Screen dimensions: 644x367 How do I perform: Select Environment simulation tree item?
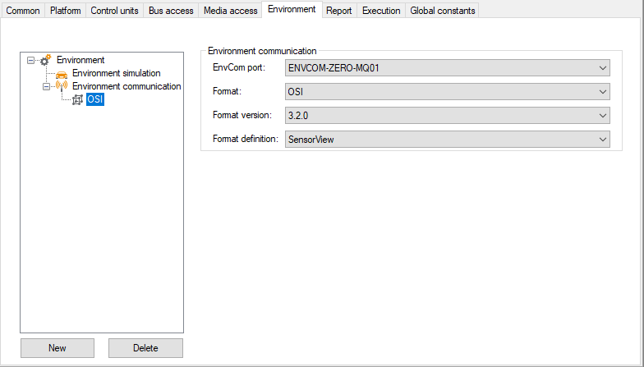(x=117, y=73)
